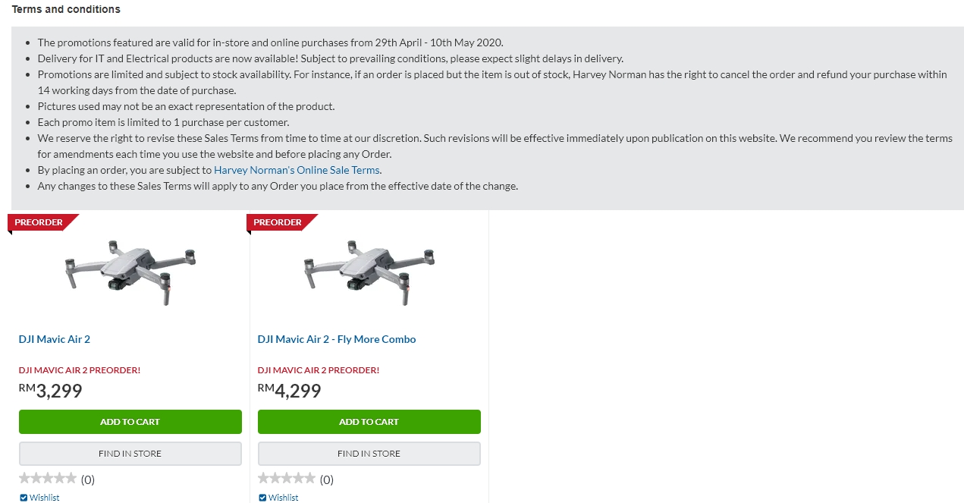Open the base DJI Mavic Air 2 drone image
Viewport: 964px width, 503px height.
130,269
